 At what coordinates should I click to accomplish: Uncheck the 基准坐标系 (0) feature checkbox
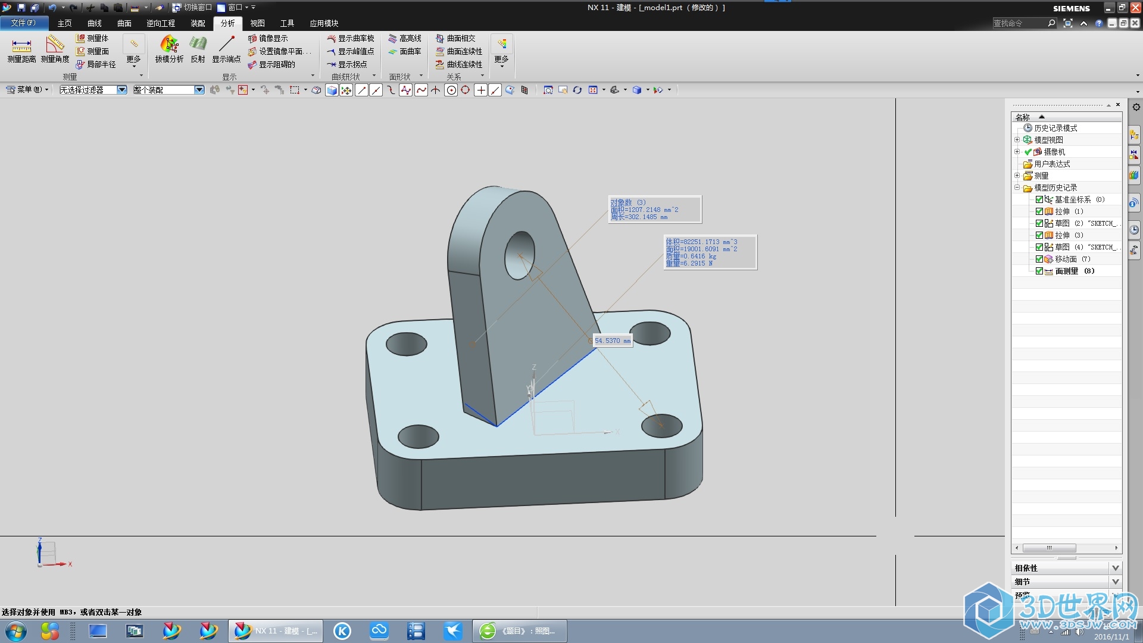(x=1039, y=199)
